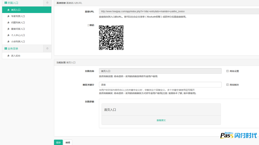
Task: Click the 首页入口 title in cover preview
Action: point(110,110)
